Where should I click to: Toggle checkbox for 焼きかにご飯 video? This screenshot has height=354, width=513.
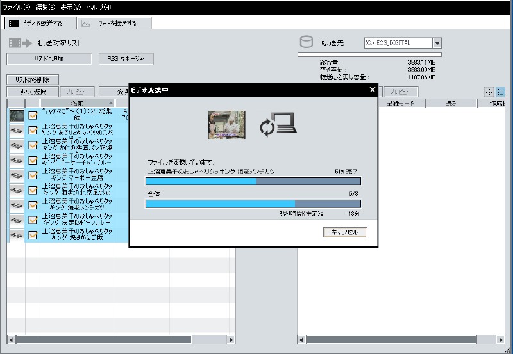(33, 235)
